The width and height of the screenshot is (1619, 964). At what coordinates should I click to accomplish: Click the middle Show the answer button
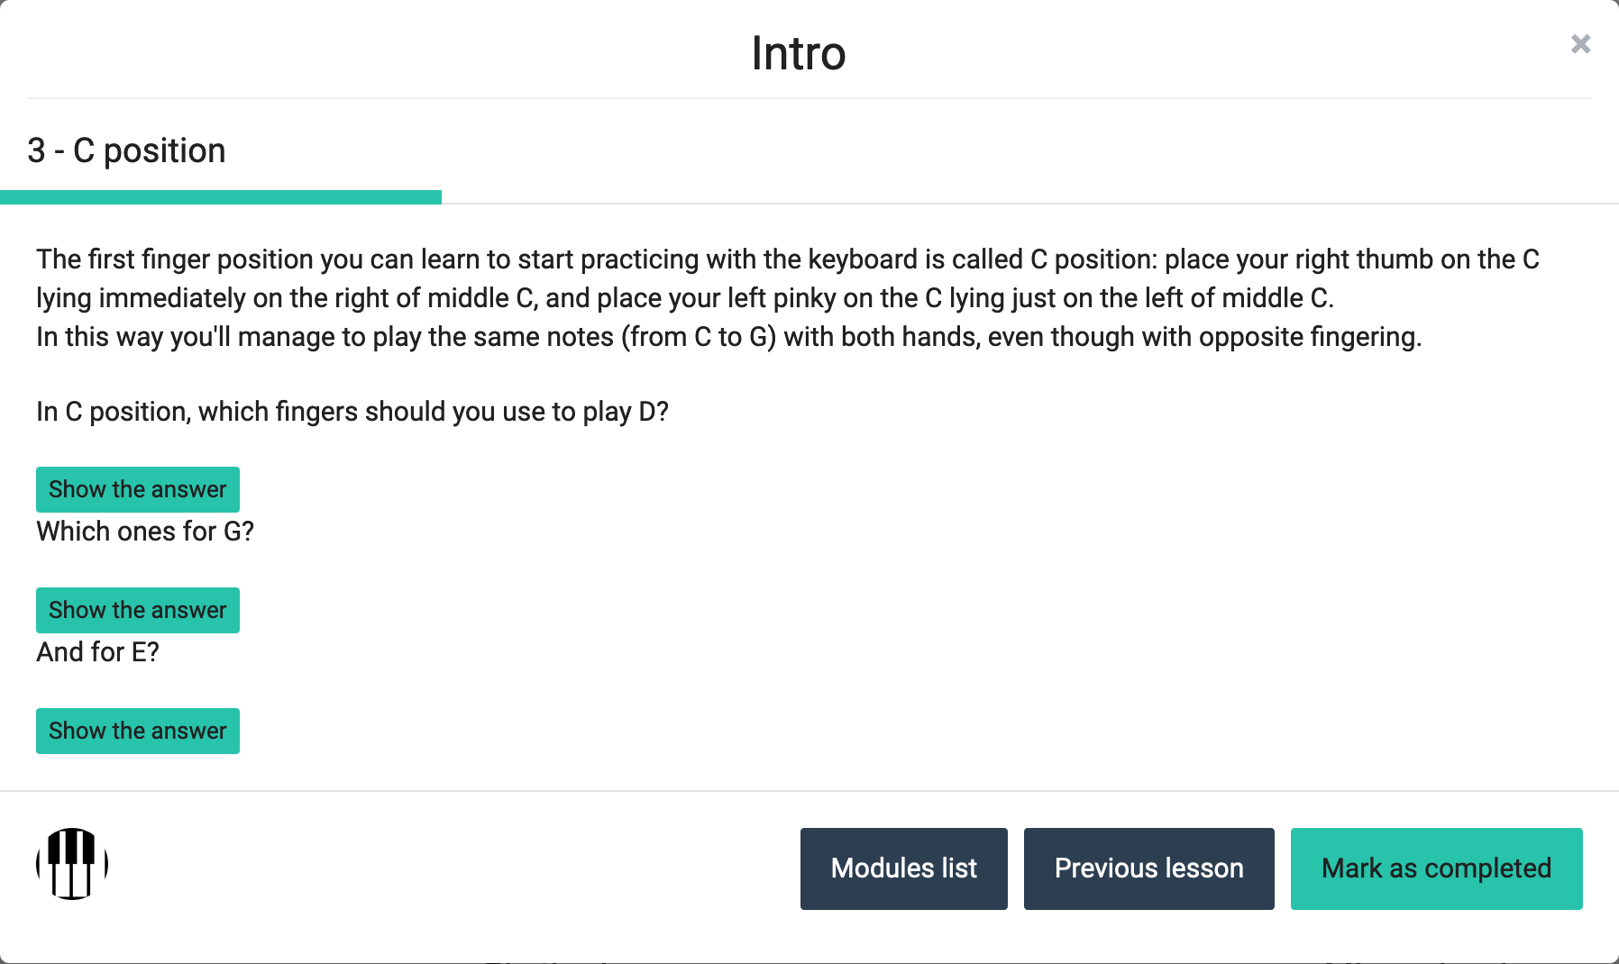tap(137, 610)
